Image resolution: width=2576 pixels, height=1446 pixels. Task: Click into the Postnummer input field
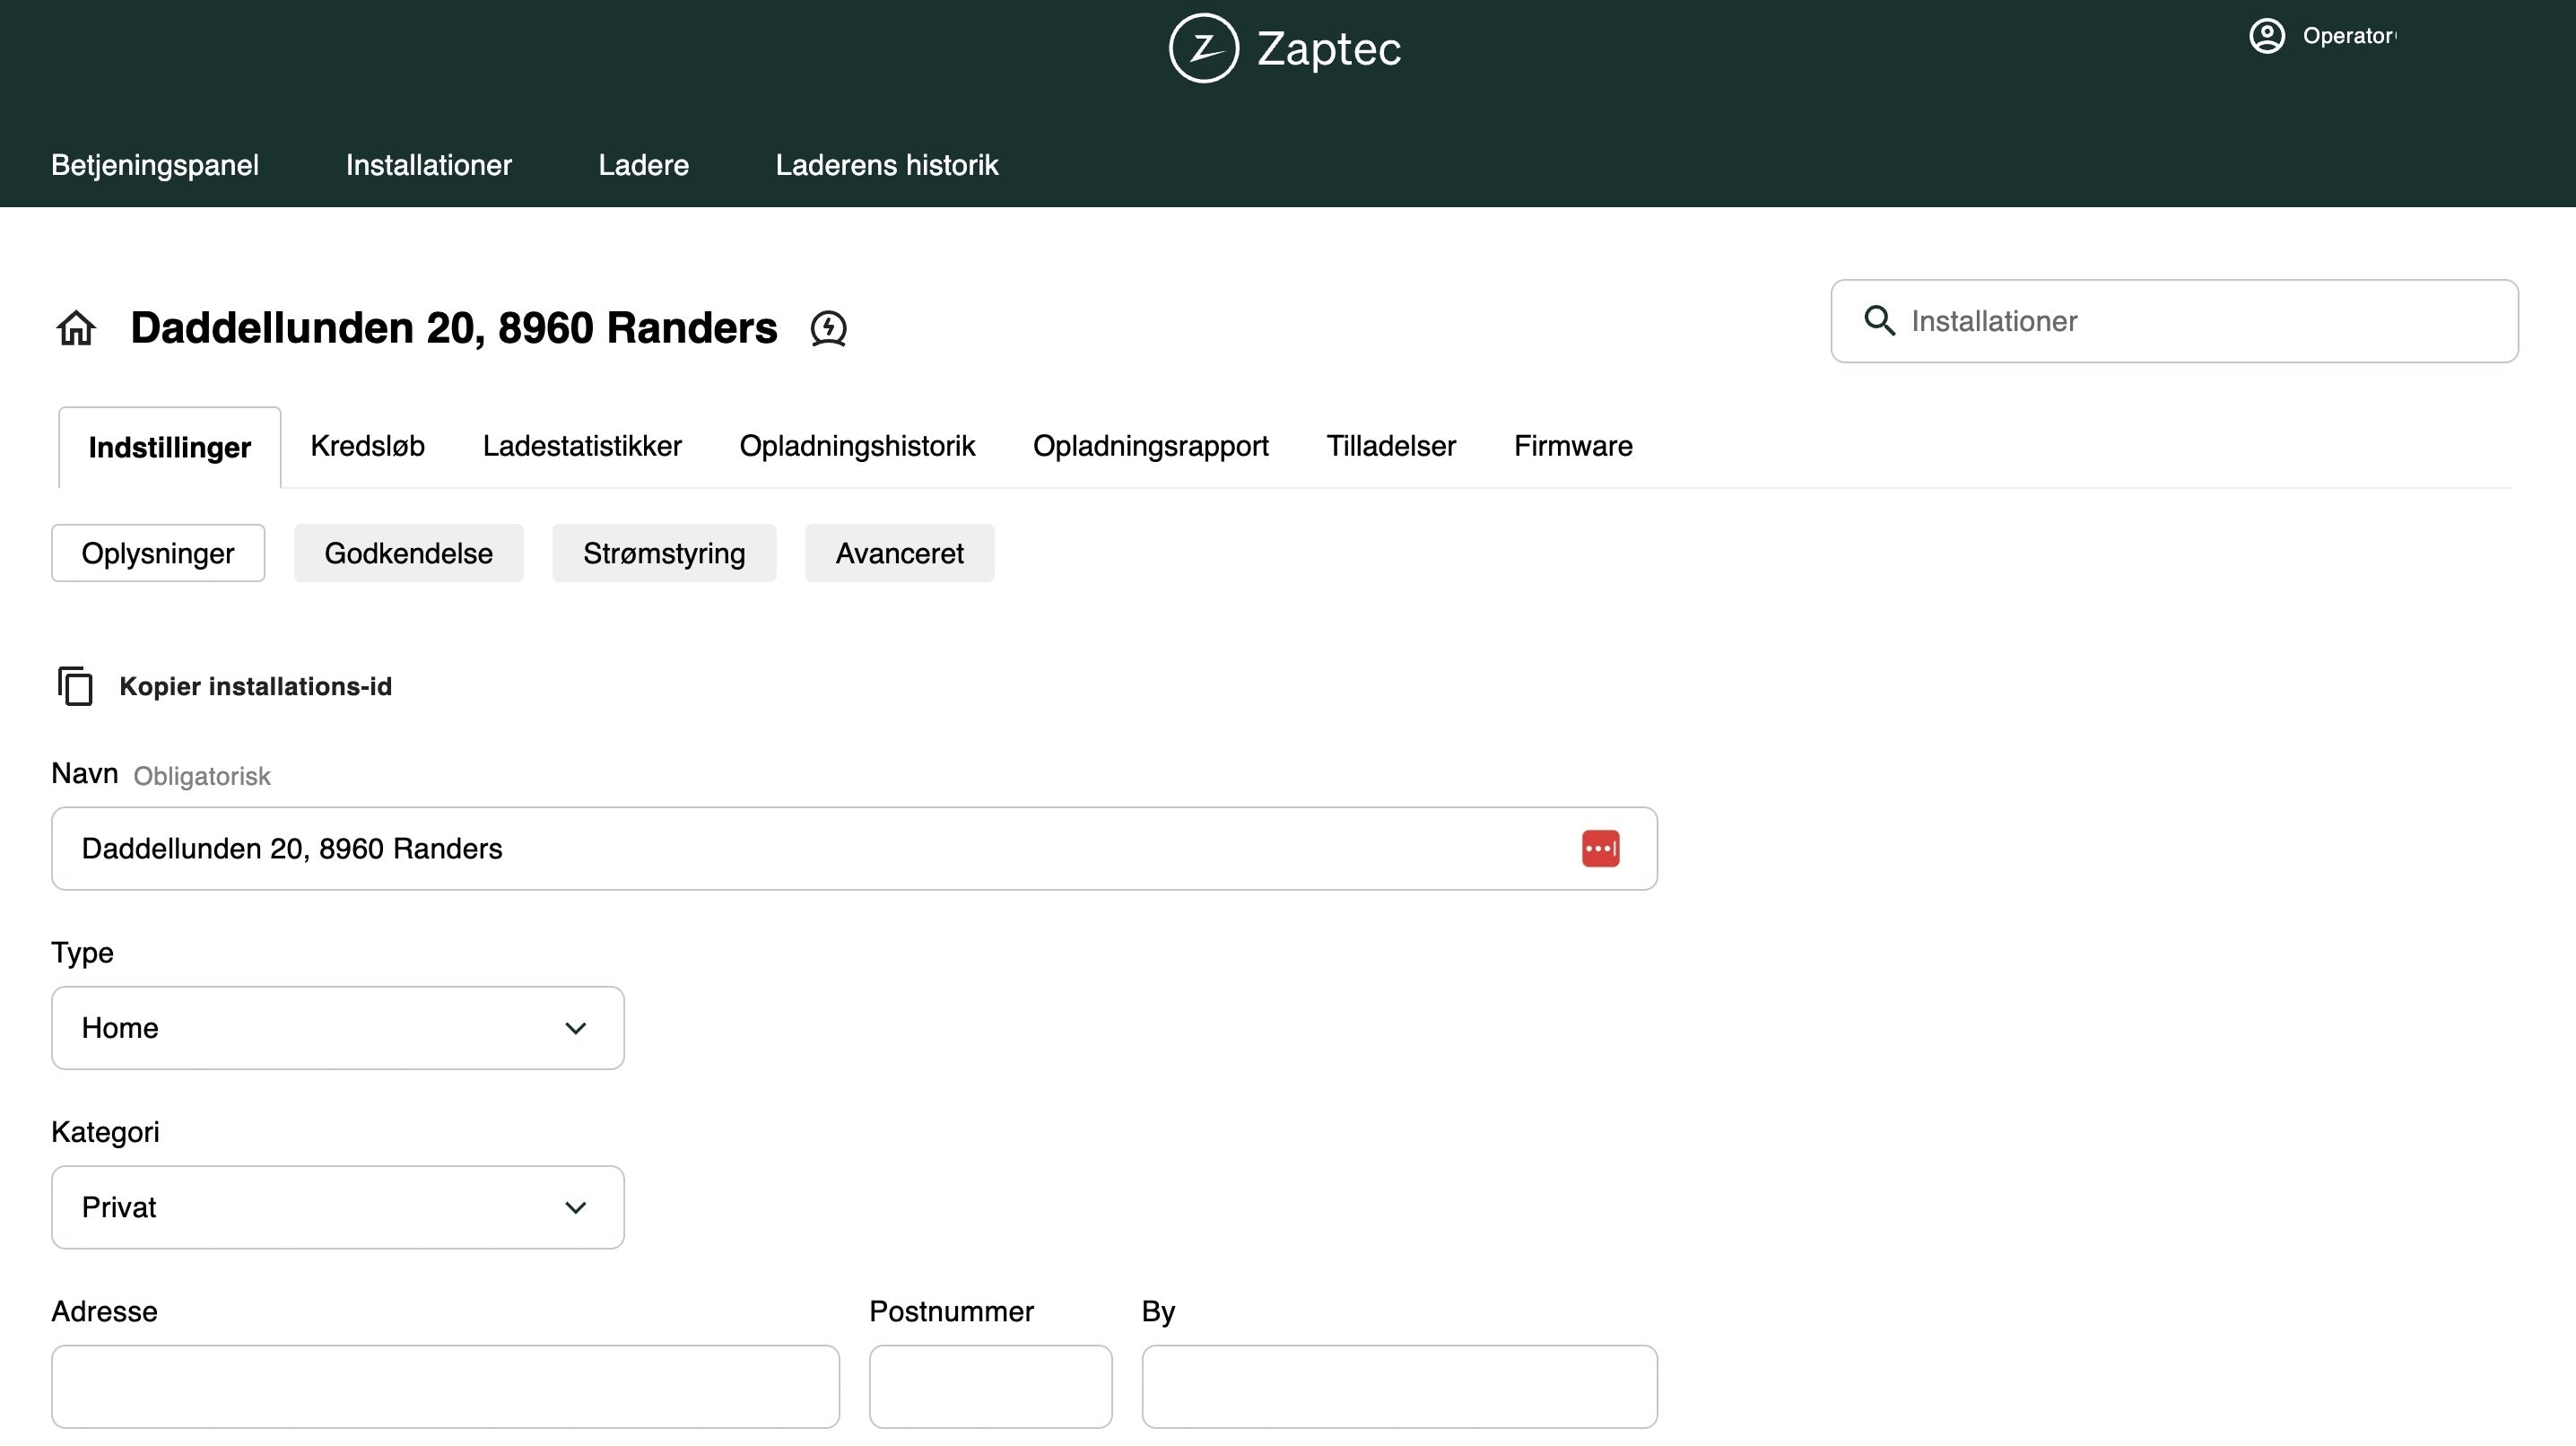click(x=990, y=1386)
